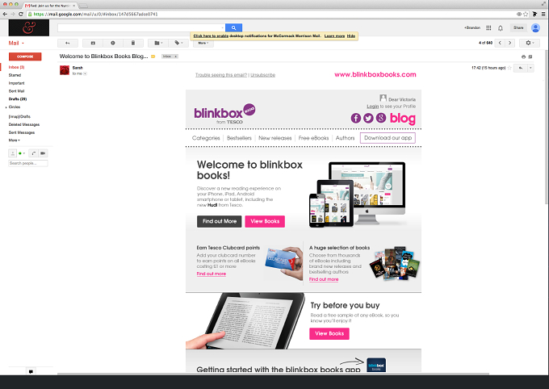The height and width of the screenshot is (389, 549).
Task: Click the New releases nav item
Action: click(274, 138)
